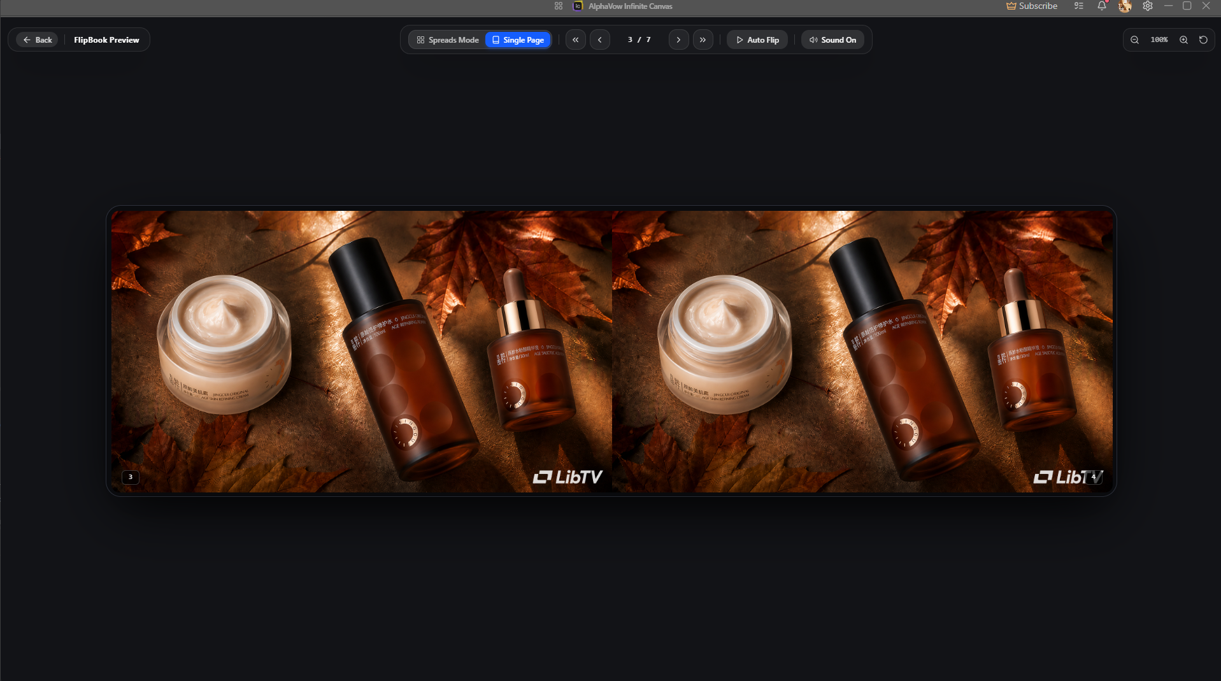
Task: Click the page 3 / 7 indicator
Action: (639, 39)
